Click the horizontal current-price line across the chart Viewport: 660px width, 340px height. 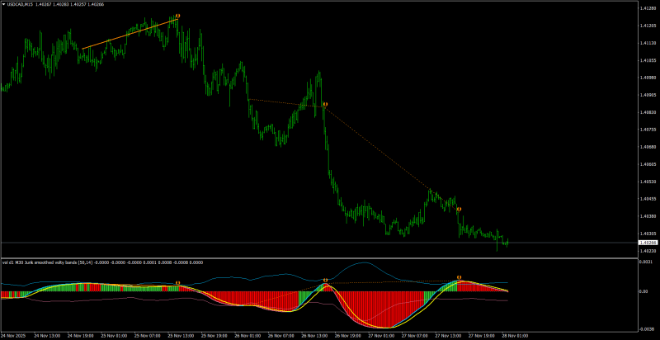[319, 243]
